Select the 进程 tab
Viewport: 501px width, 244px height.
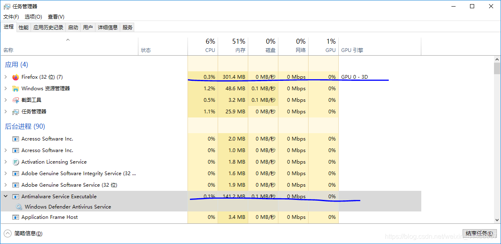[x=9, y=27]
